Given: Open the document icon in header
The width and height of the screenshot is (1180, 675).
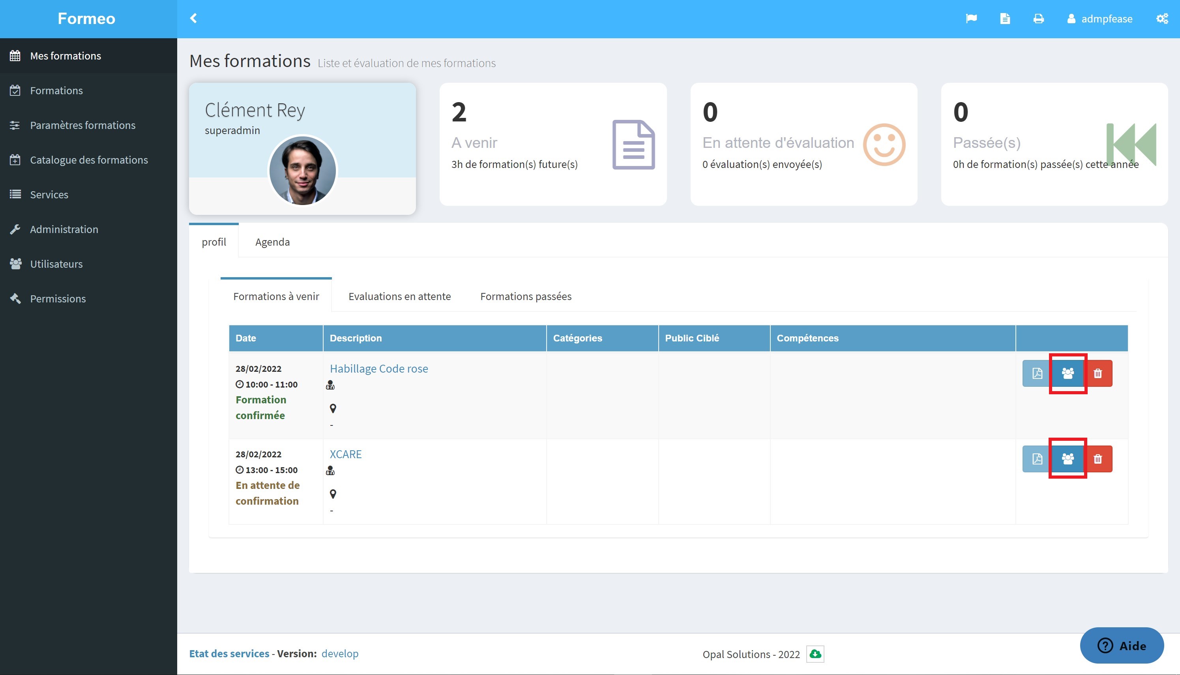Looking at the screenshot, I should [x=1005, y=19].
